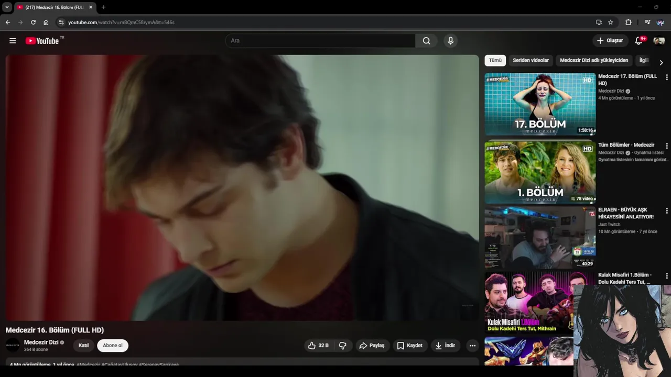Viewport: 671px width, 377px height.
Task: Click the browser forward arrow
Action: pyautogui.click(x=20, y=23)
